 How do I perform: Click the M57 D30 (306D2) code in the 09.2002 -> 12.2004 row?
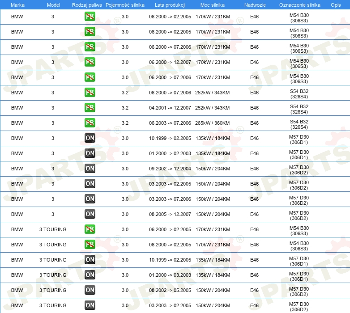pyautogui.click(x=299, y=170)
